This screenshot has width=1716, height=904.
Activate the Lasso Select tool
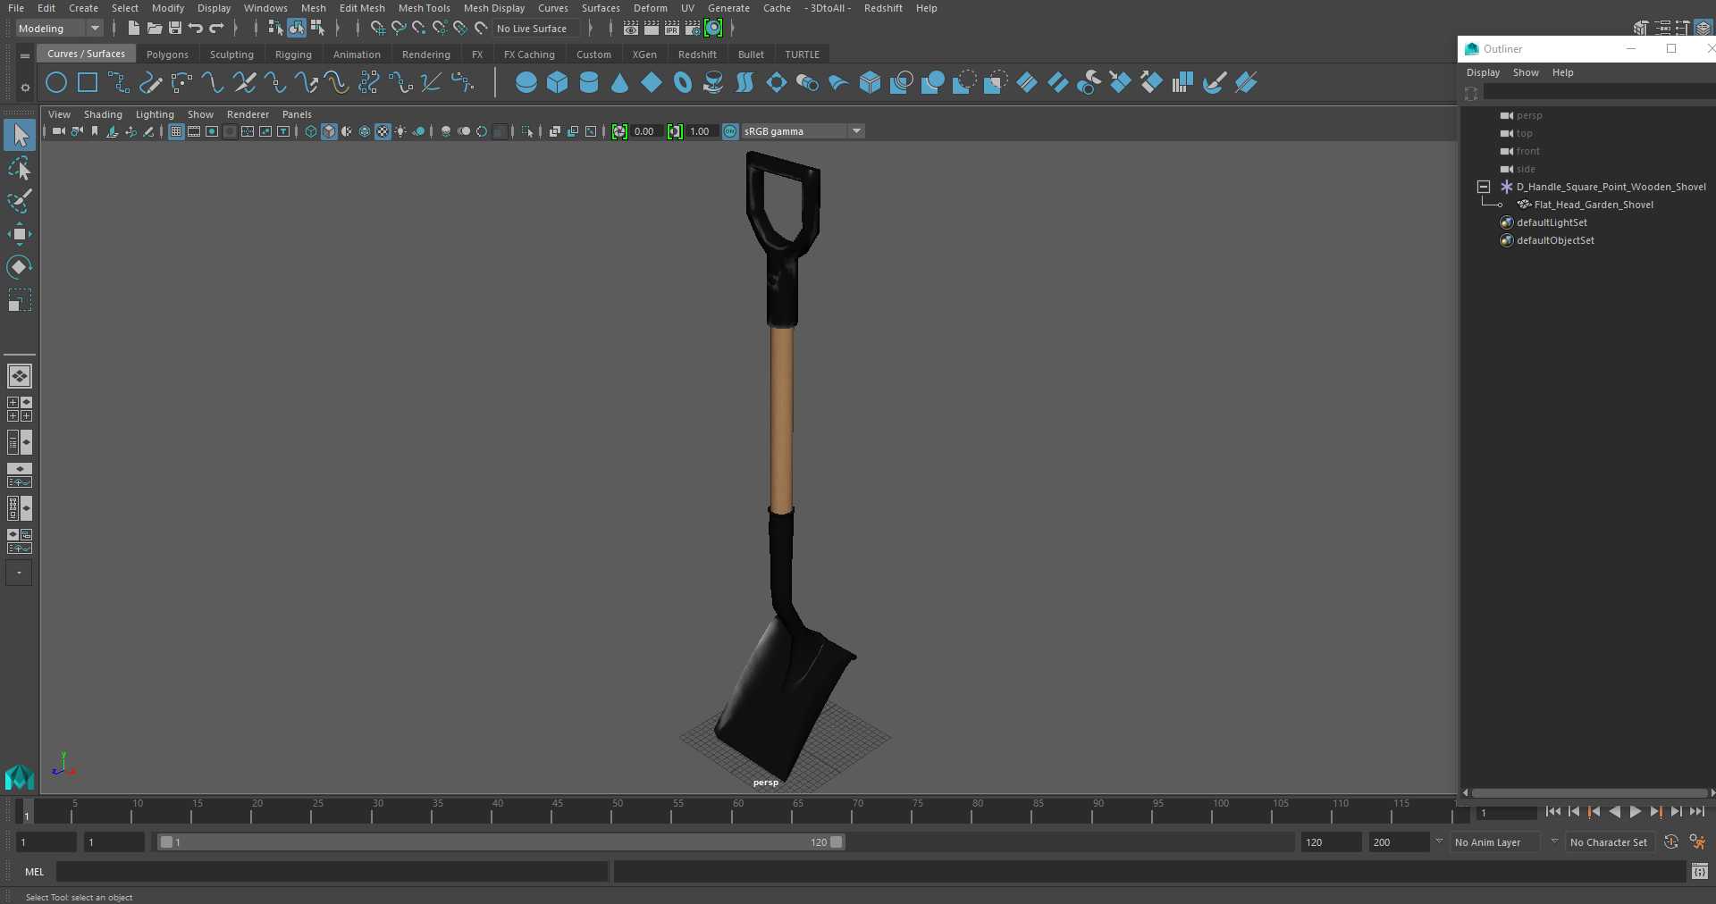tap(20, 169)
